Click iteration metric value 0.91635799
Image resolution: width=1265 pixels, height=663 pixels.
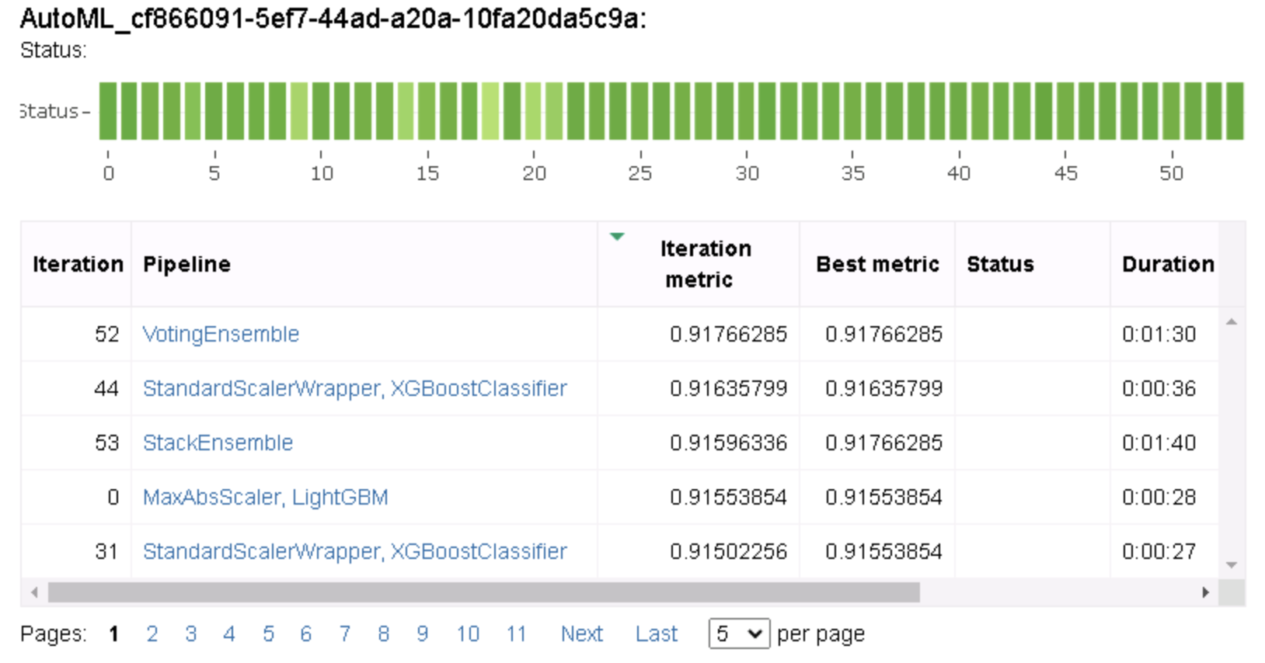coord(728,388)
